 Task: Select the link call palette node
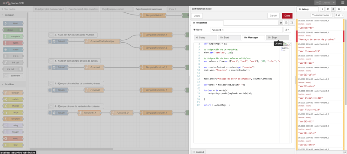(13, 62)
